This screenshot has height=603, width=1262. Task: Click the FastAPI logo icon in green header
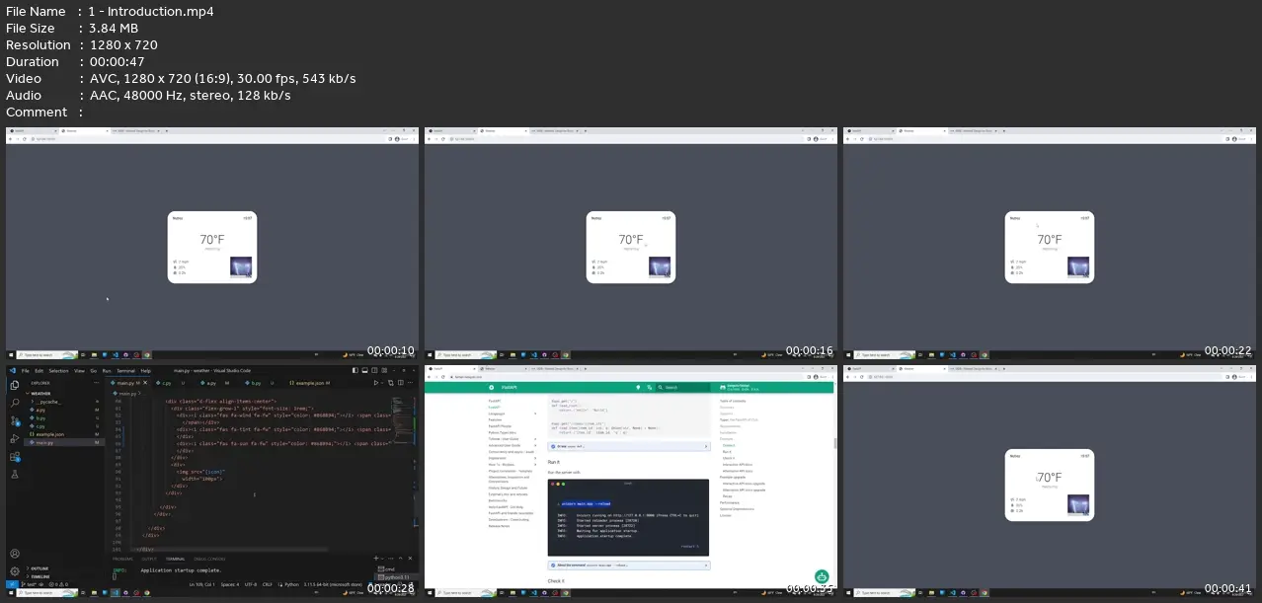pos(491,387)
